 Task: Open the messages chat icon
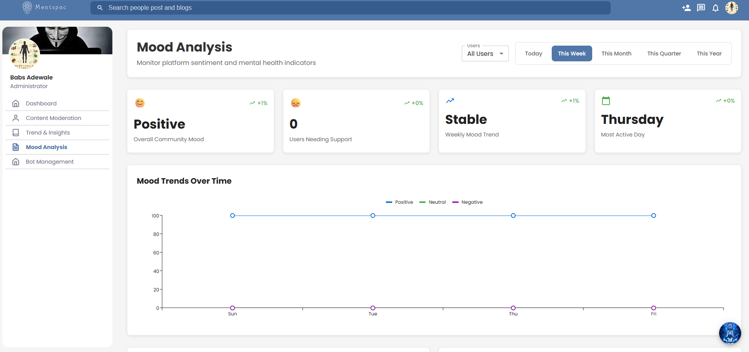pos(701,8)
